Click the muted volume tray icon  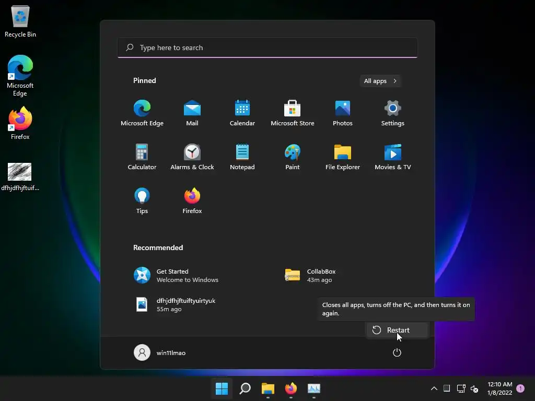474,388
